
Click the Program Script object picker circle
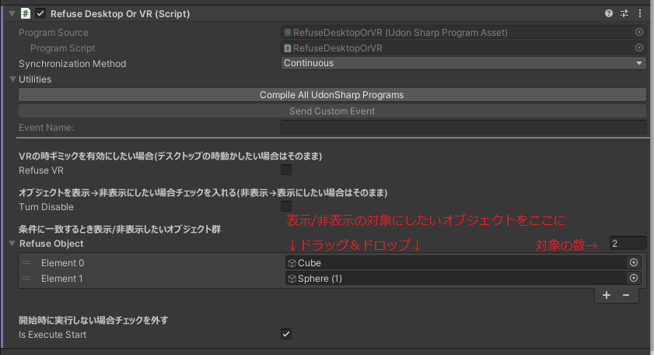(639, 47)
